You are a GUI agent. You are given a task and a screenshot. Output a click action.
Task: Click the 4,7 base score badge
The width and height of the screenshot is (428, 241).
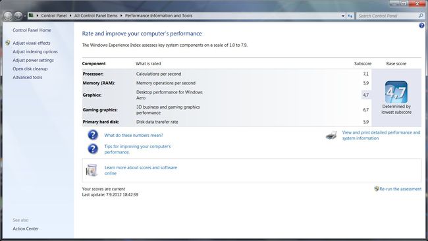(x=396, y=92)
